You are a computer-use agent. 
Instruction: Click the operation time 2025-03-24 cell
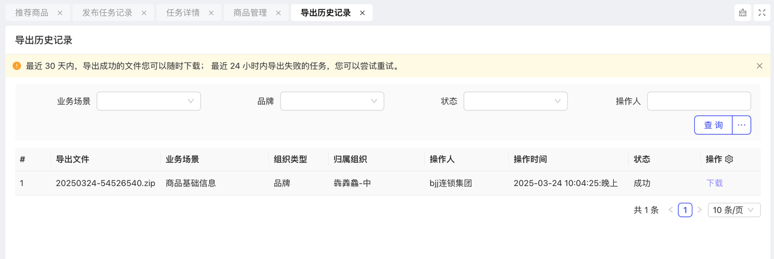click(x=565, y=184)
